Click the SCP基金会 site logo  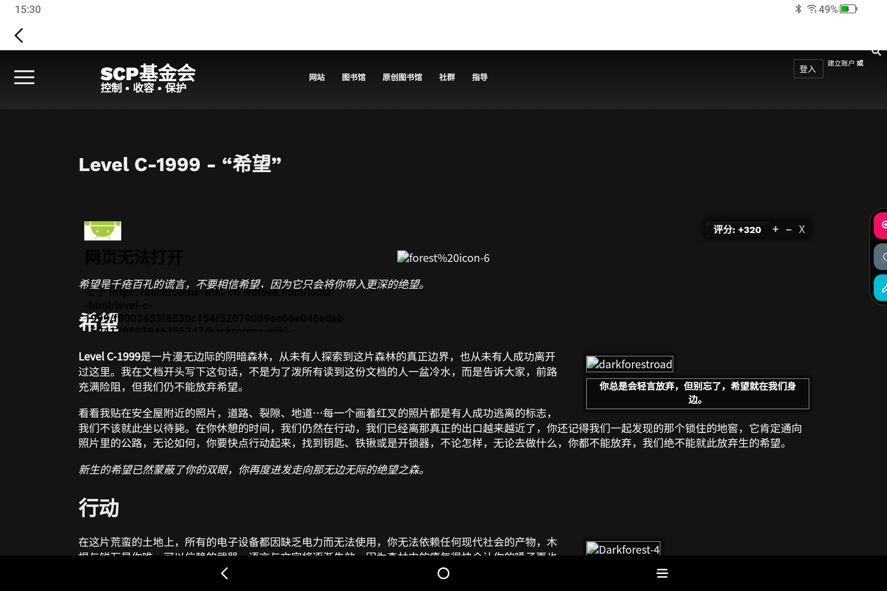coord(148,78)
